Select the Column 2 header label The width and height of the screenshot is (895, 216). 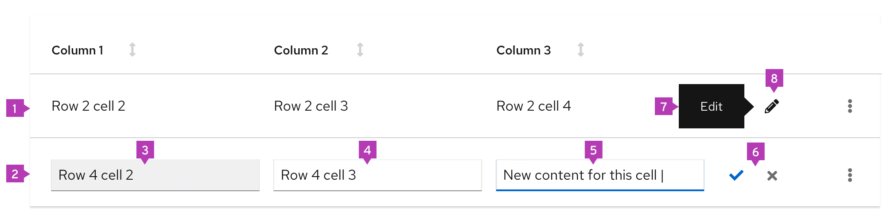pyautogui.click(x=301, y=50)
